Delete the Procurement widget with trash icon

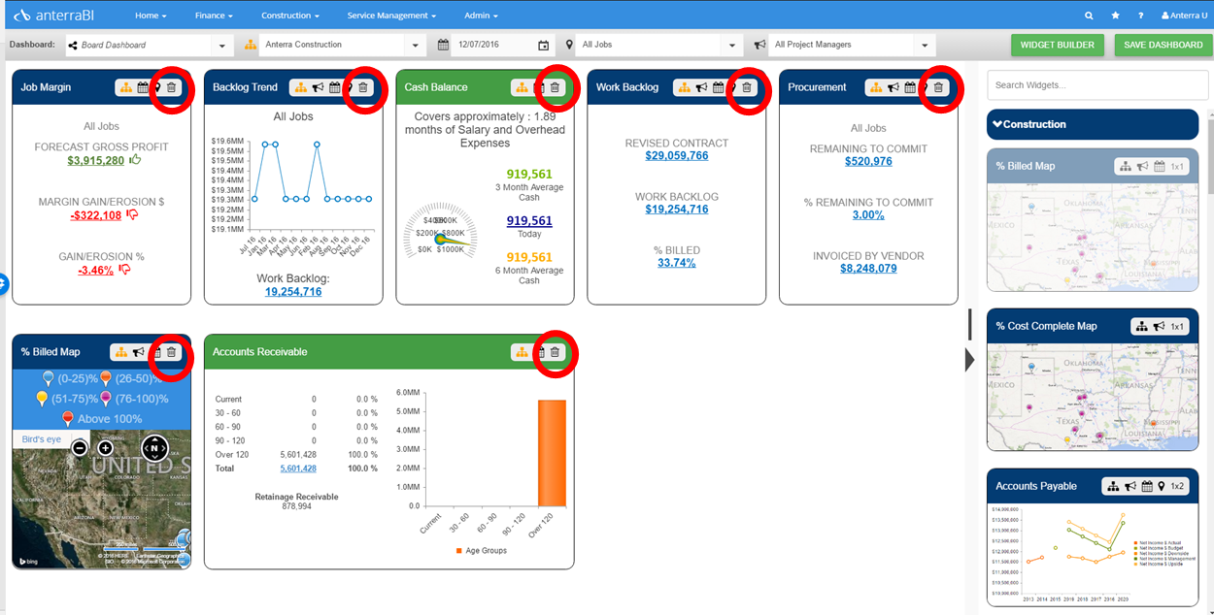[938, 87]
